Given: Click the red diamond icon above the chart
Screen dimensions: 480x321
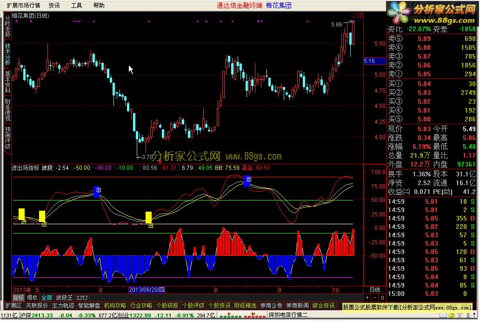Looking at the screenshot, I should point(353,15).
